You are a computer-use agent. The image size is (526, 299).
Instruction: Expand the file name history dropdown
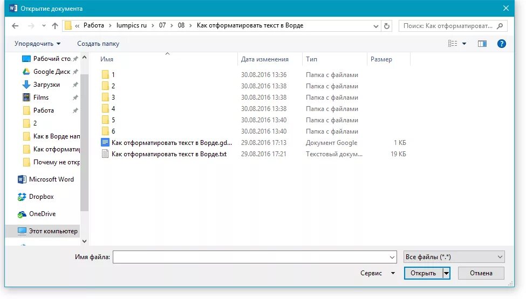coord(392,257)
